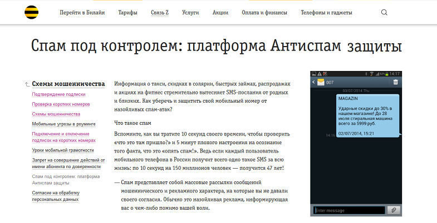Viewport: 437px width, 223px height.
Task: Open Запрет на совершение действий link
Action: point(68,163)
